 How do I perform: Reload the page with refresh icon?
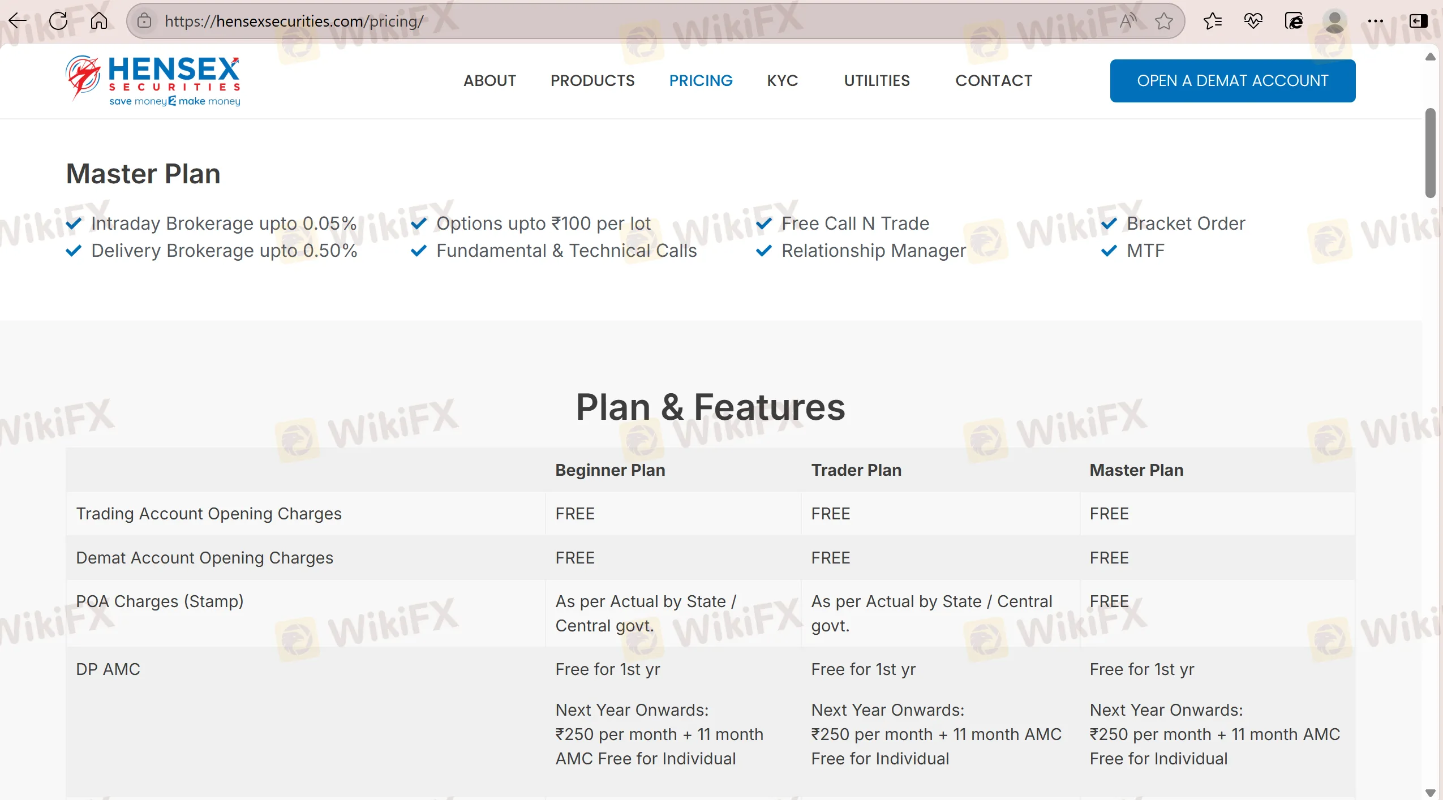click(58, 21)
